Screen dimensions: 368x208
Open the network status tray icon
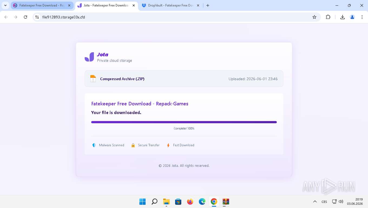(334, 201)
